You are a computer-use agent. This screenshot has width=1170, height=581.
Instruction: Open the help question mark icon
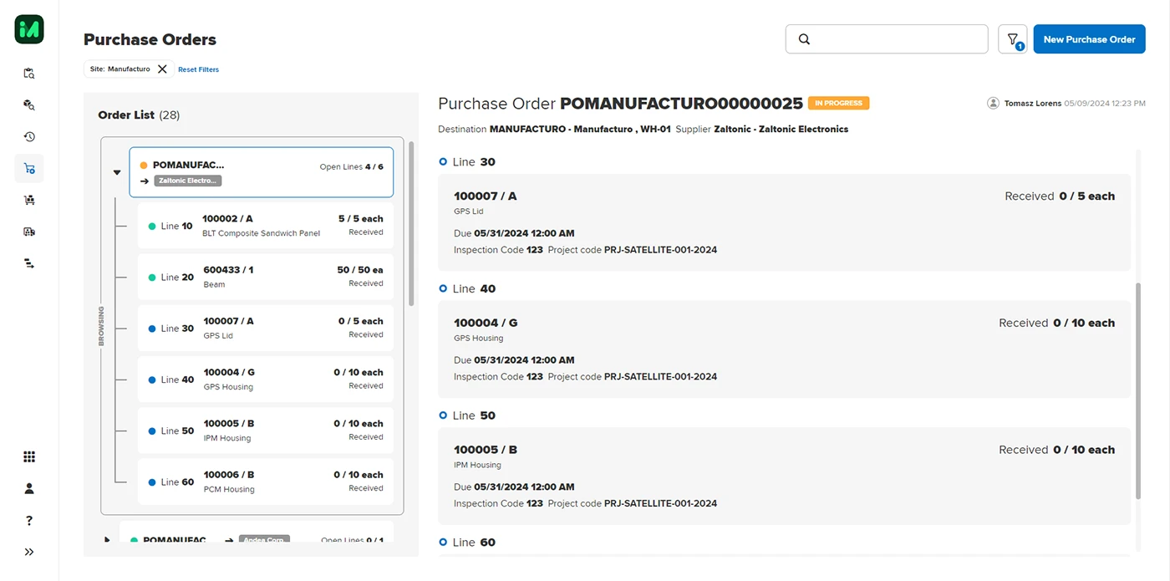point(29,520)
